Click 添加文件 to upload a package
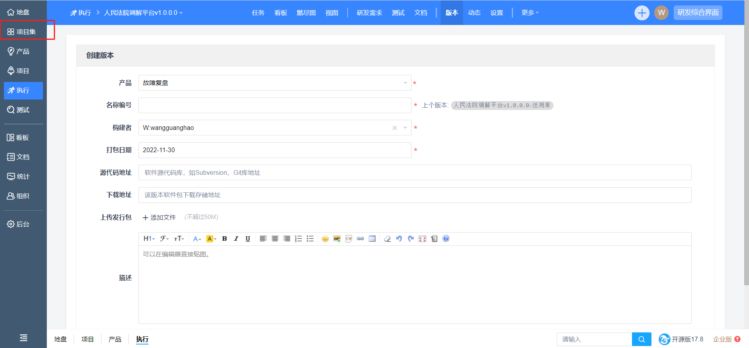The height and width of the screenshot is (348, 749). (x=159, y=217)
